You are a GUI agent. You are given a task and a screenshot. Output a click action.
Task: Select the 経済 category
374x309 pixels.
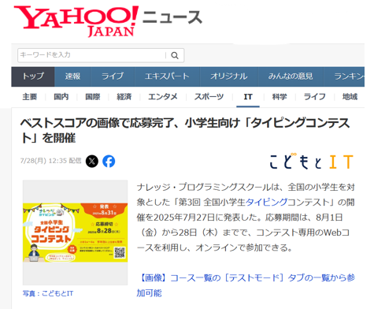coord(124,97)
